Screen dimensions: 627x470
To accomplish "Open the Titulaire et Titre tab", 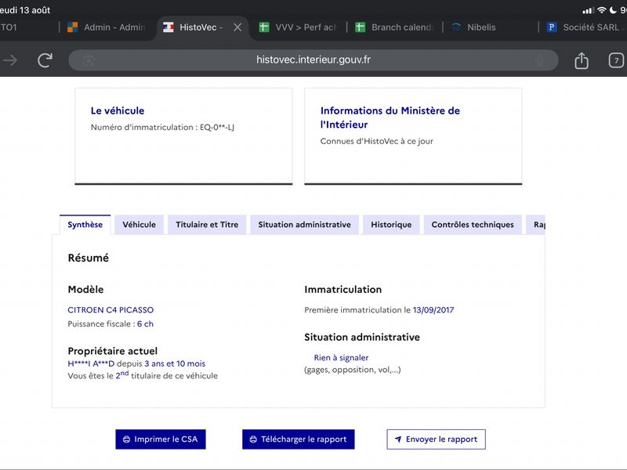I will (207, 225).
